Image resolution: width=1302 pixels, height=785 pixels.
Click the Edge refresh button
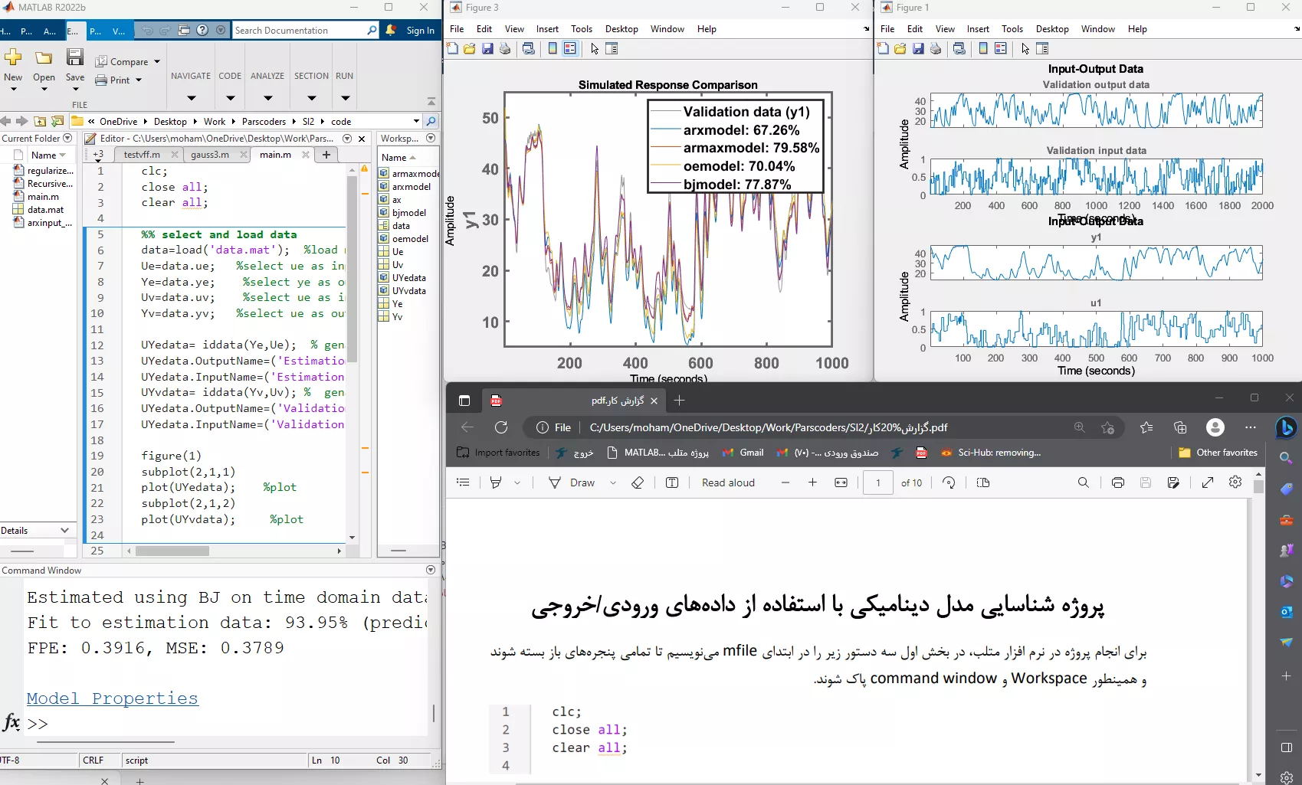click(x=501, y=427)
